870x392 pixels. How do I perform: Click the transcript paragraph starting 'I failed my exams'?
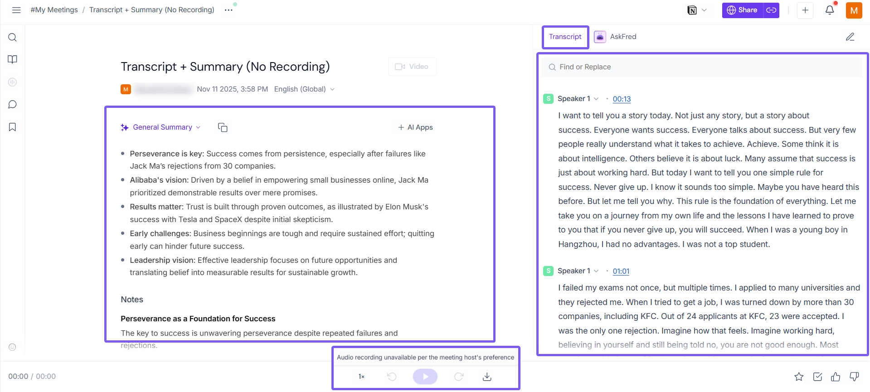pos(709,316)
